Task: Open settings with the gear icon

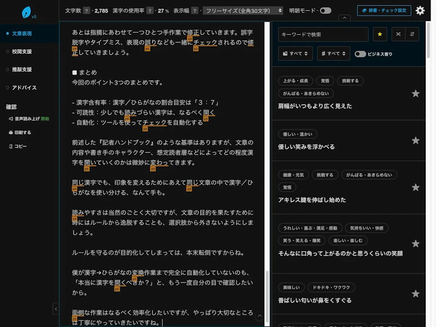Action: [420, 10]
